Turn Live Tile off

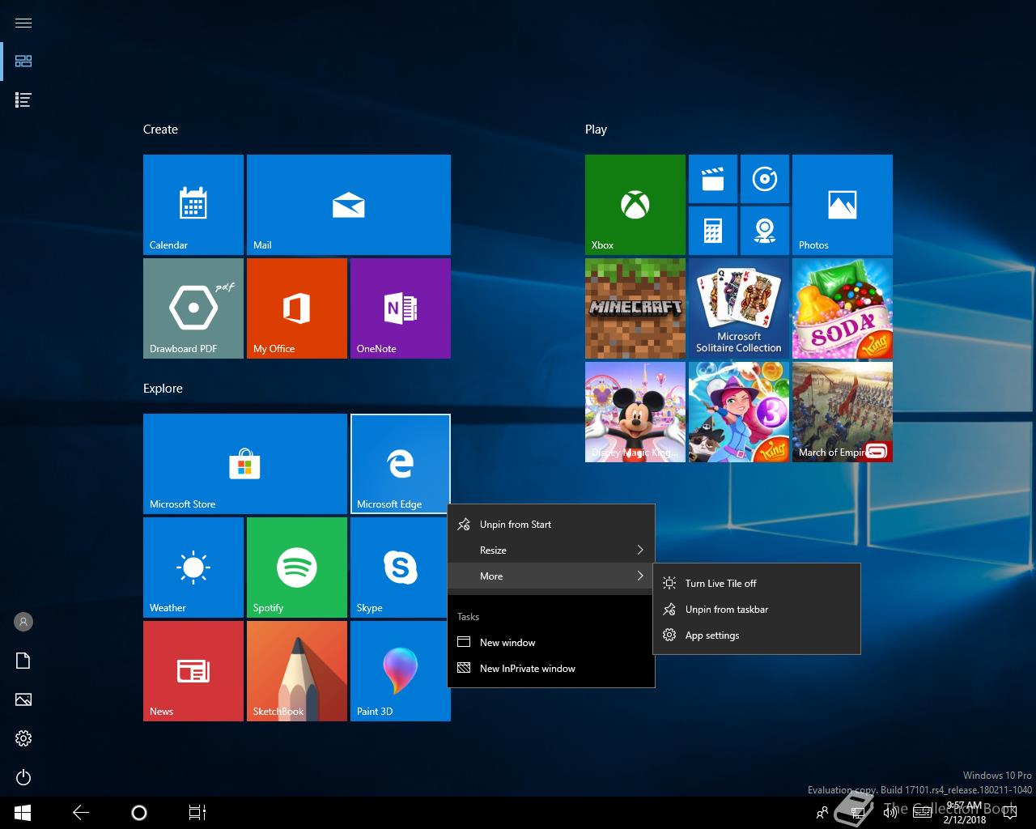coord(756,584)
